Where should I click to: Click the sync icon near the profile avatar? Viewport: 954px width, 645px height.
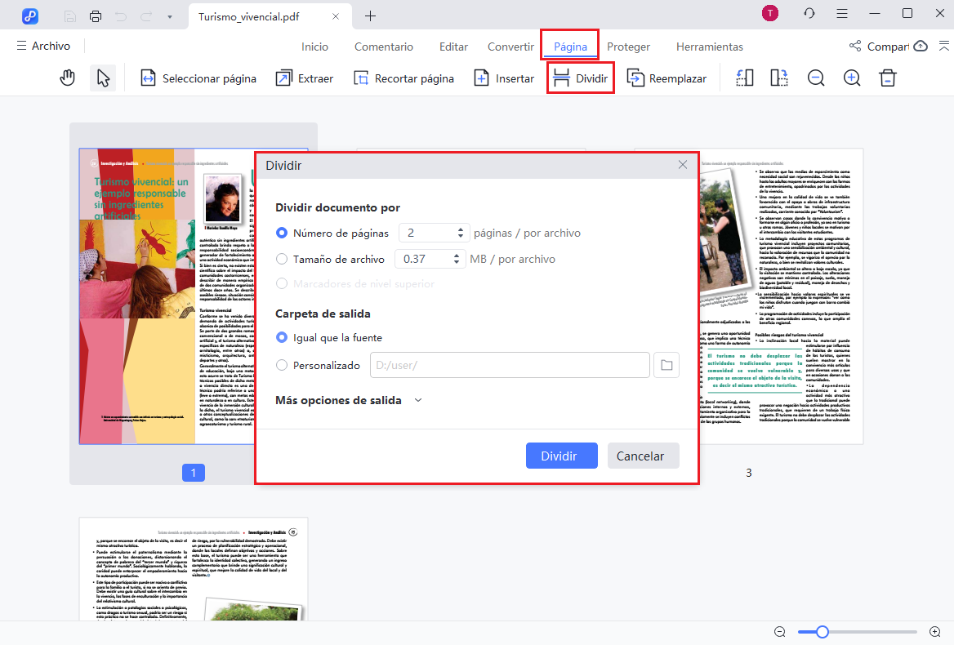point(809,13)
